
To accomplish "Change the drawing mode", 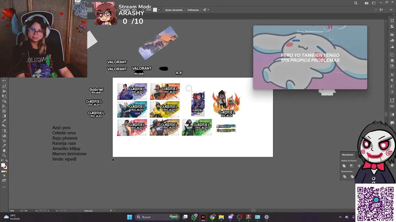I will [4, 175].
